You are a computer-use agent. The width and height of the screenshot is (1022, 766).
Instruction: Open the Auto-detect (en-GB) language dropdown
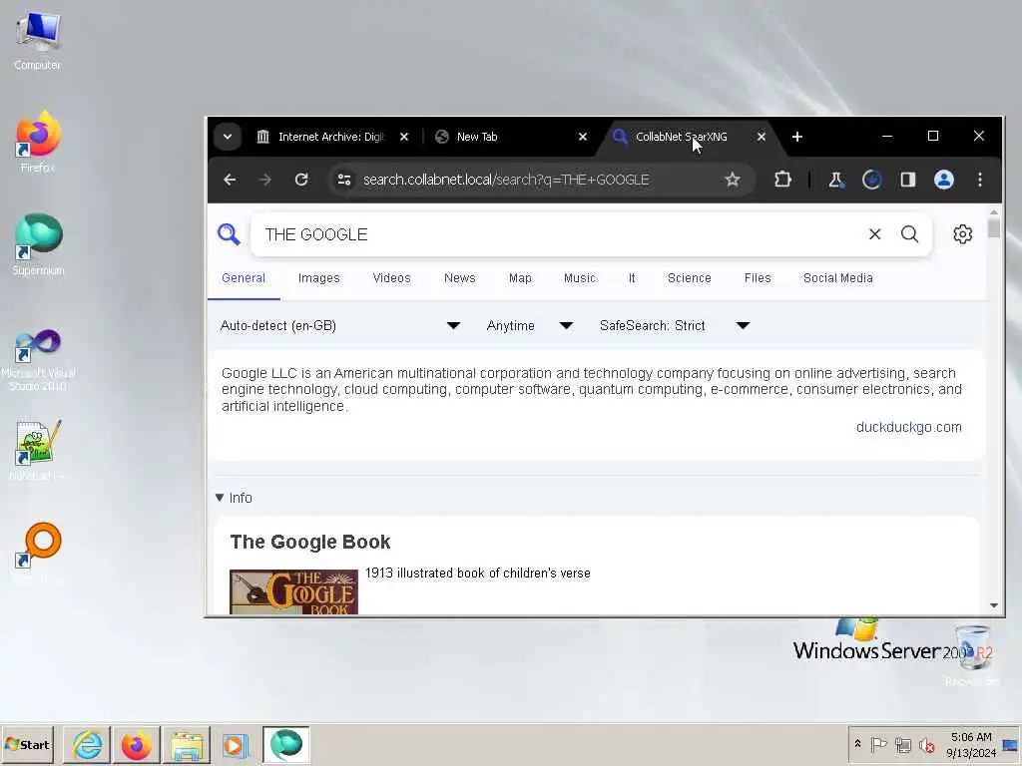coord(340,326)
